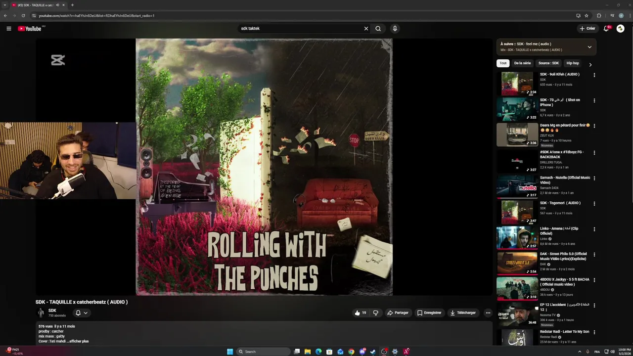Open the account avatar menu
Image resolution: width=633 pixels, height=356 pixels.
(620, 29)
